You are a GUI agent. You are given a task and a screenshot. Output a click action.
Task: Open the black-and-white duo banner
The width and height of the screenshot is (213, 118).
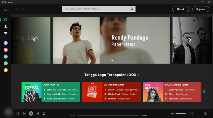tap(192, 40)
